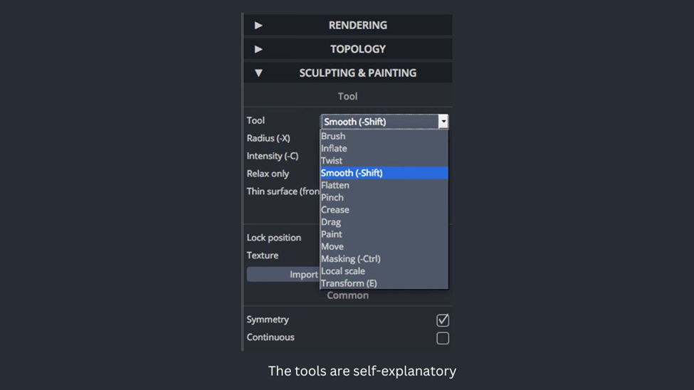Choose the Inflate tool option
Viewport: 694px width, 390px height.
click(384, 149)
